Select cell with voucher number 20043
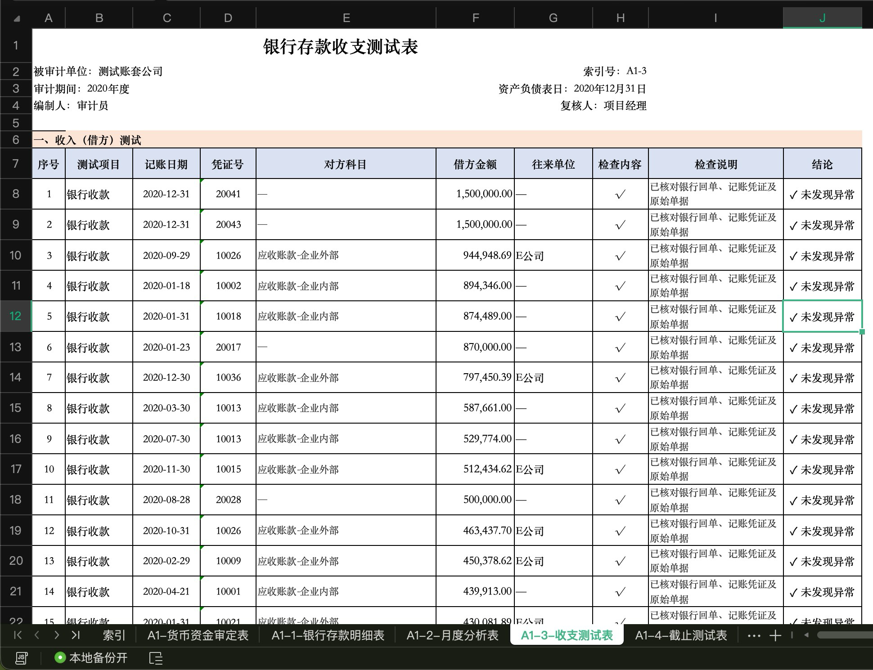The width and height of the screenshot is (873, 670). (x=228, y=224)
